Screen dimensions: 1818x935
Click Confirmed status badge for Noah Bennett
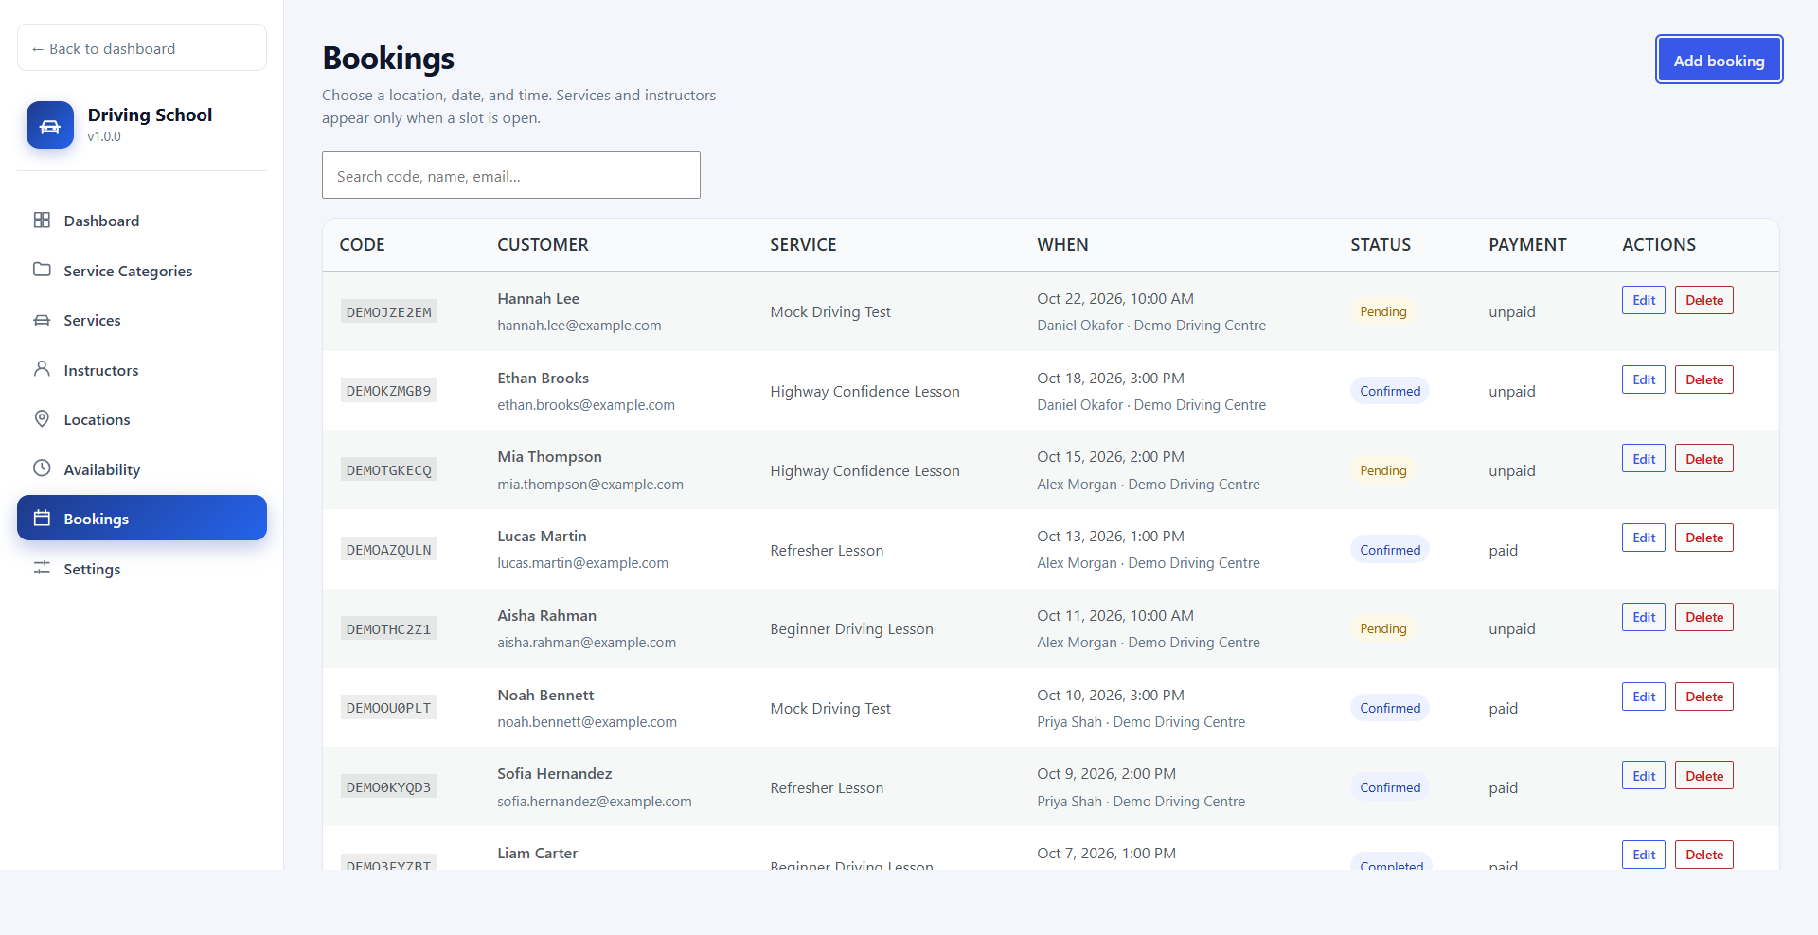tap(1390, 708)
